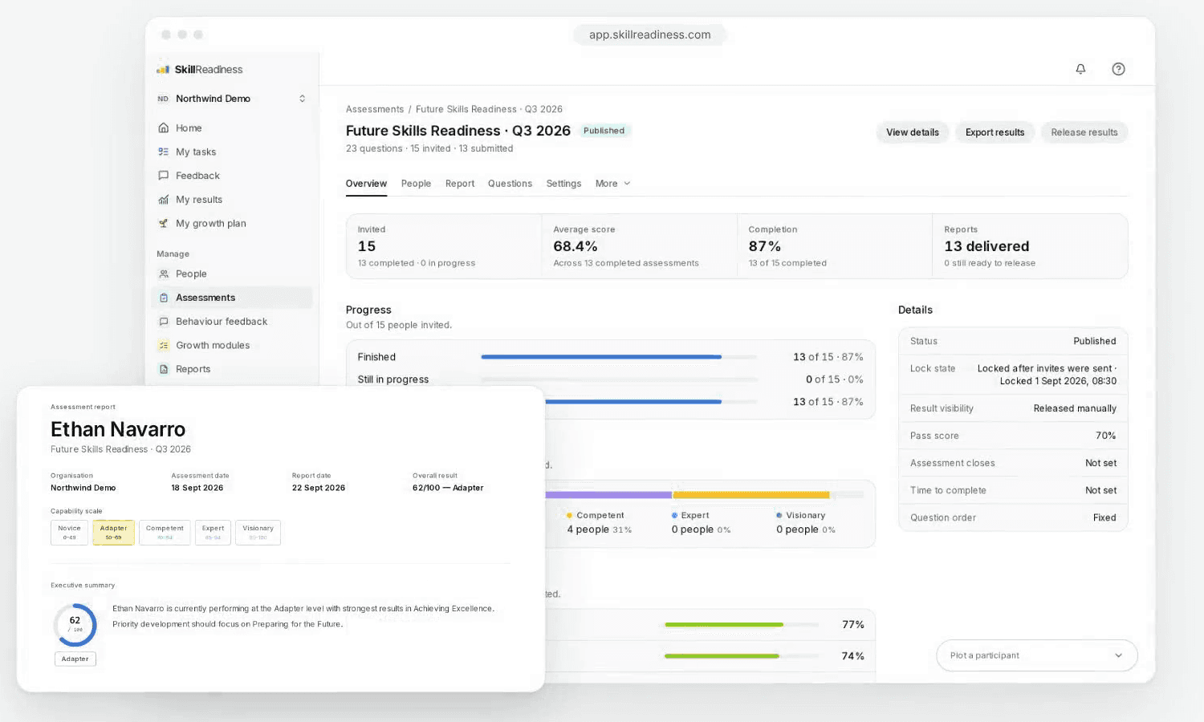
Task: Click the 62 score ring
Action: click(x=75, y=625)
